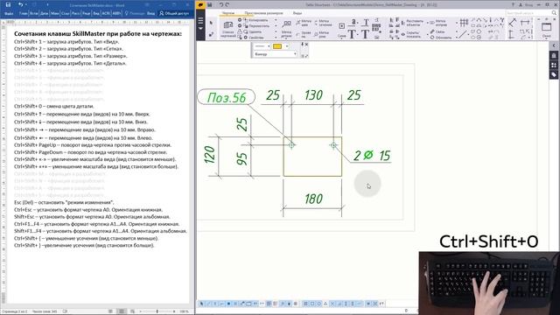Select the underlined 'a' text icon

[x=353, y=23]
